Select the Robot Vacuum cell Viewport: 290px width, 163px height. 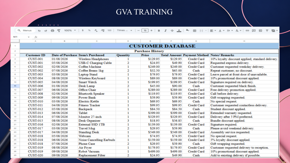[97, 151]
